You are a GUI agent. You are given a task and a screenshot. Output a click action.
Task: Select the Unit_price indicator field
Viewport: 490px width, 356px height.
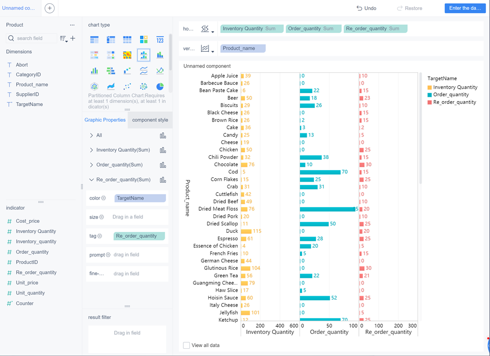(27, 283)
